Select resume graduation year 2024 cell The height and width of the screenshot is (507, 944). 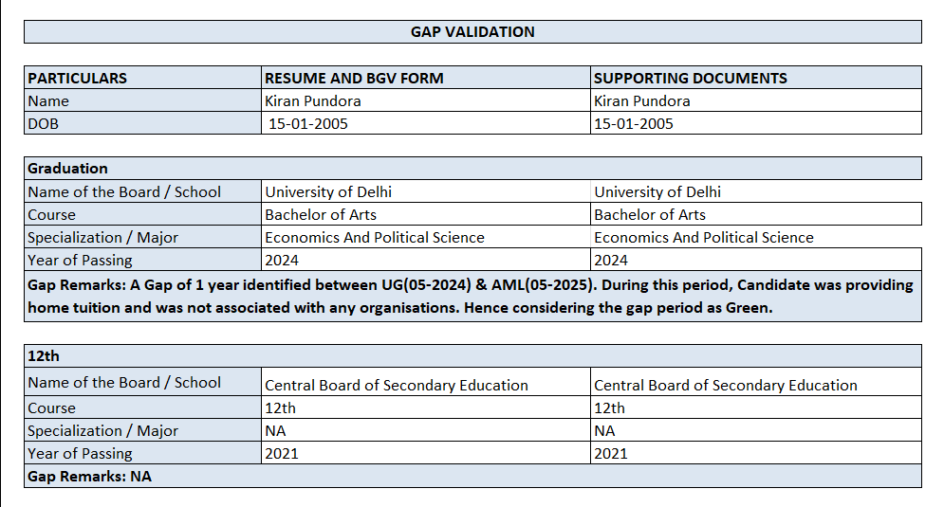coord(282,260)
